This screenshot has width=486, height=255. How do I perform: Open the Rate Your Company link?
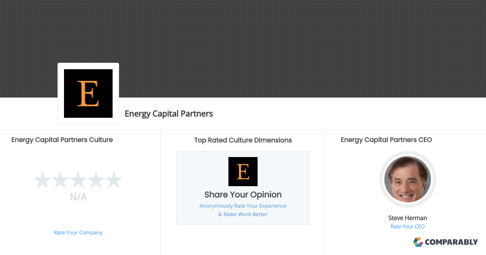click(x=78, y=232)
